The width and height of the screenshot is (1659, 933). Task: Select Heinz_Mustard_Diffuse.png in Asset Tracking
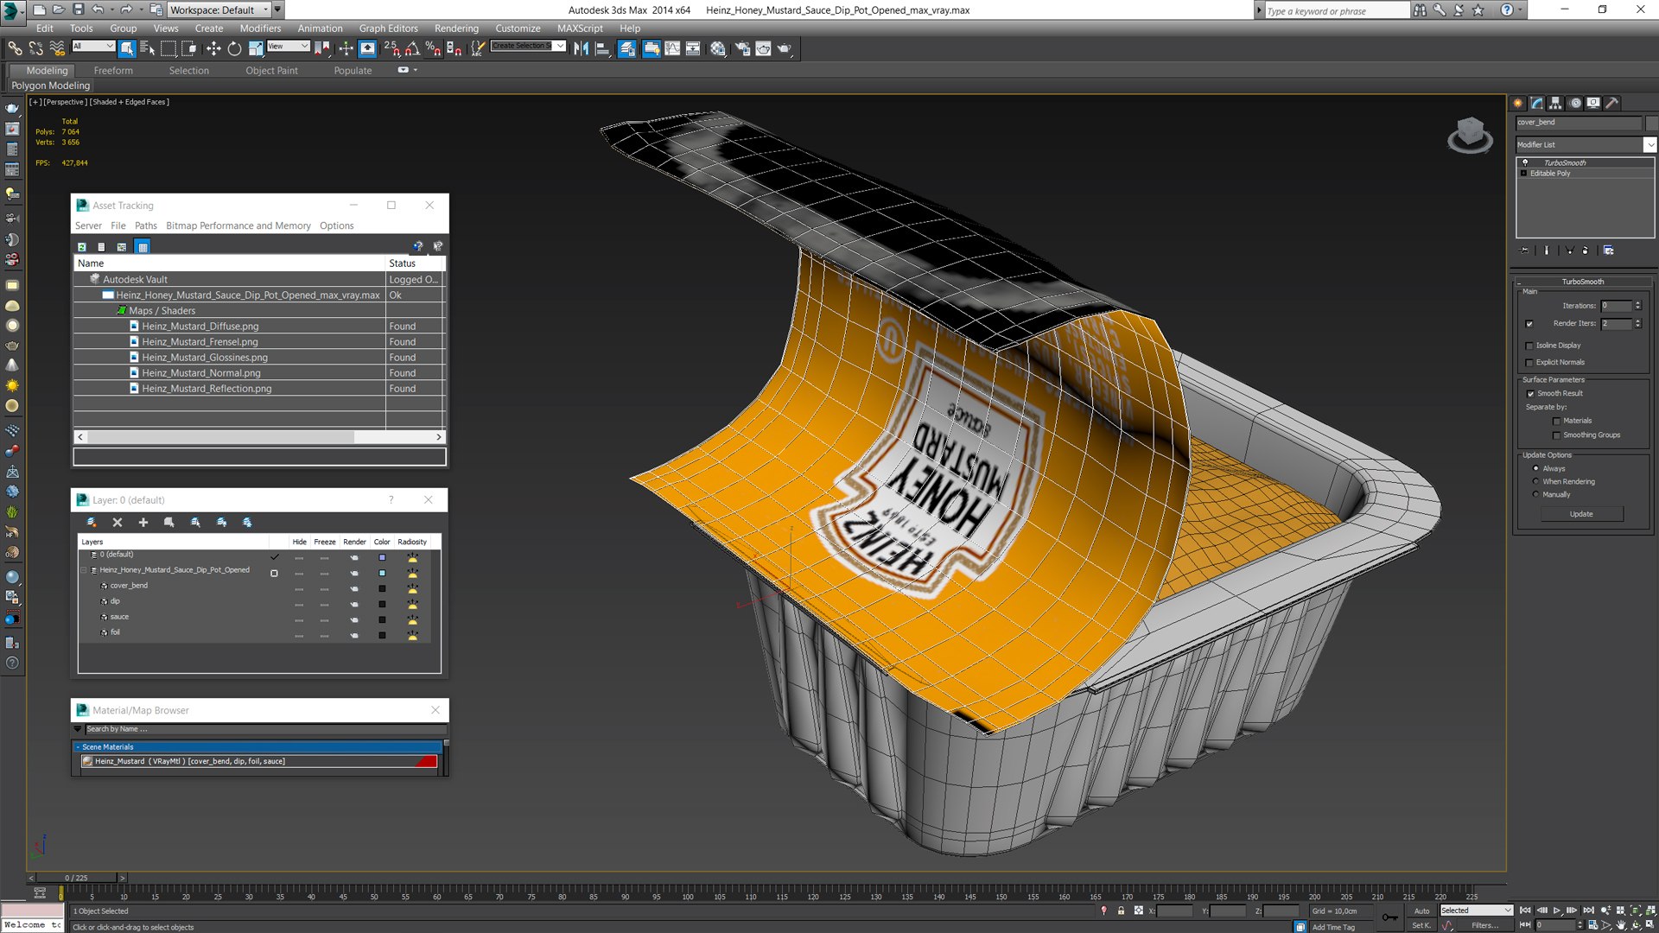[x=200, y=327]
